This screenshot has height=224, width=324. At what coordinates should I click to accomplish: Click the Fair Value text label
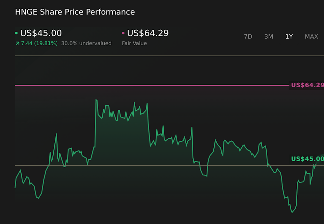tap(134, 43)
